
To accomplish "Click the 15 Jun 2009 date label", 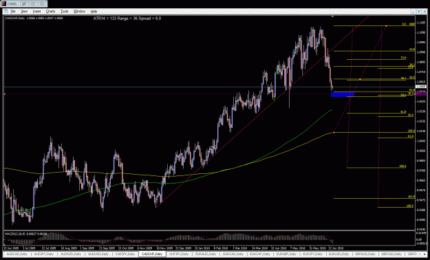I will 11,248.
